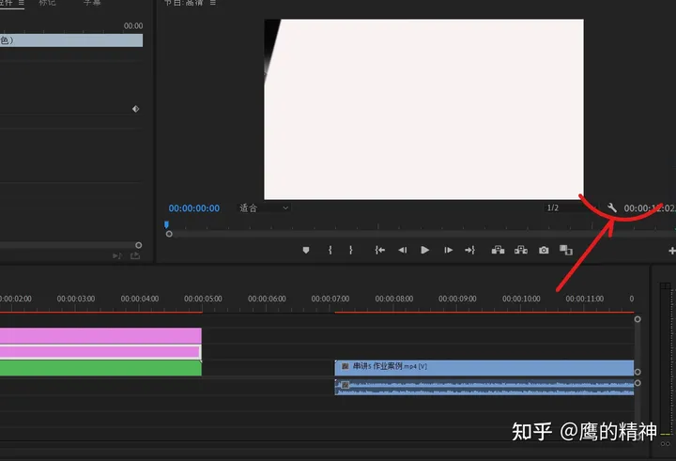Screen dimensions: 676x461
Task: Jump to the In point
Action: (x=380, y=250)
